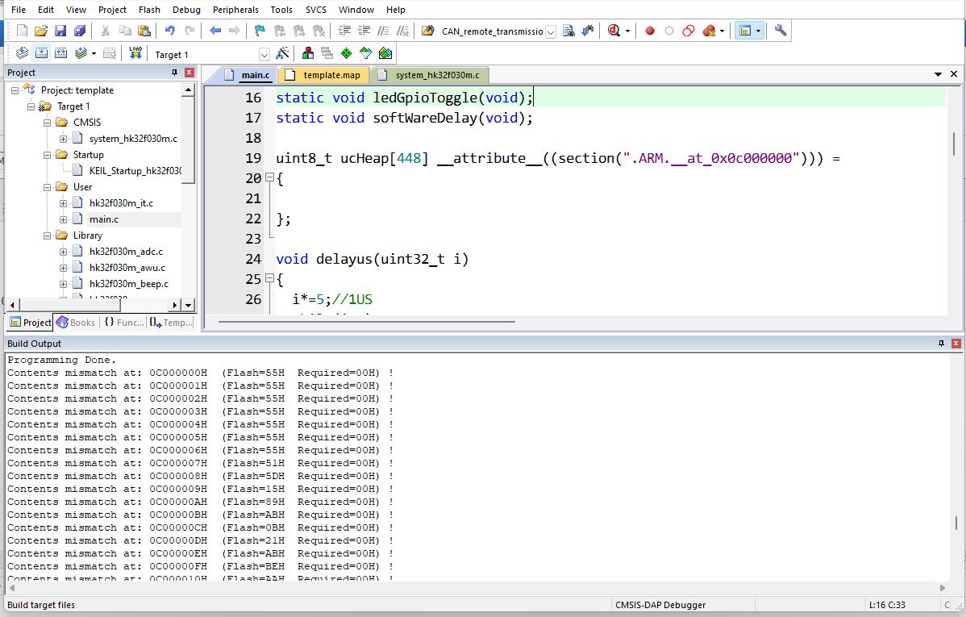Close the active editor tab

tap(954, 74)
